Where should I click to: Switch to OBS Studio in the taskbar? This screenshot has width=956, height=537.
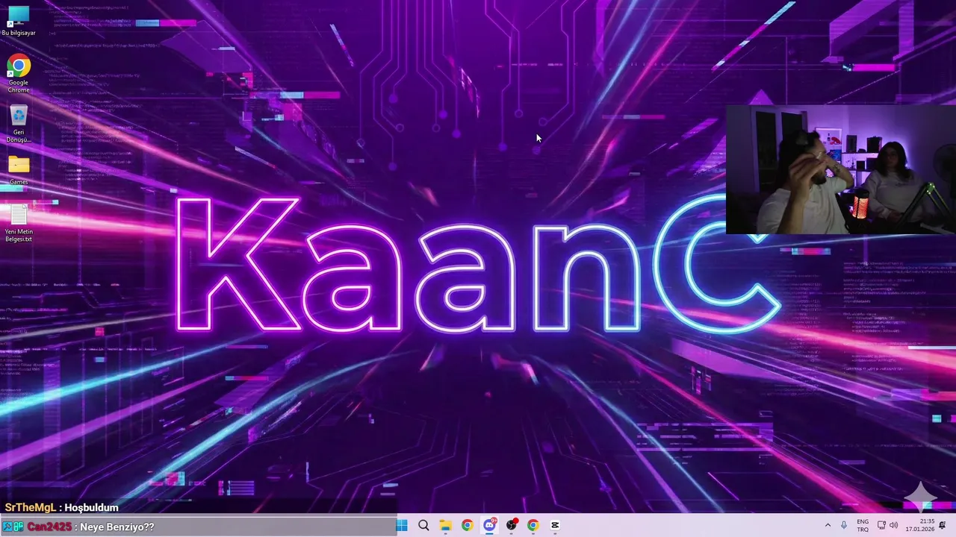[511, 525]
